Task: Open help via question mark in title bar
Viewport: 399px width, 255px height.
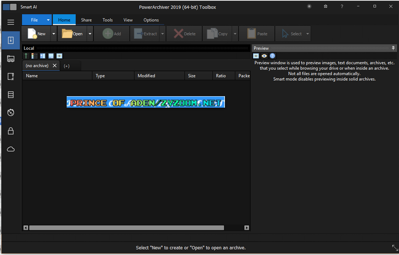Action: click(x=342, y=7)
